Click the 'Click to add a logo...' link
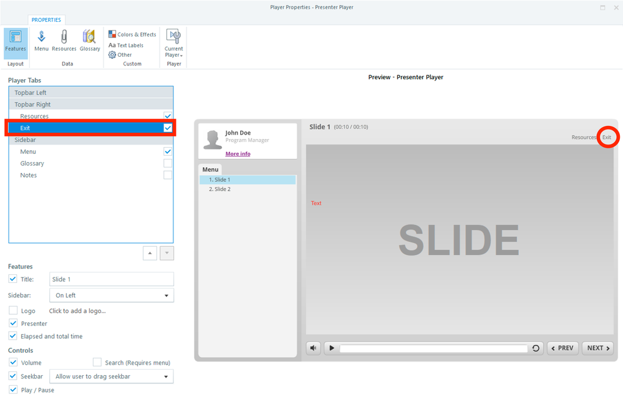This screenshot has height=397, width=623. (77, 311)
